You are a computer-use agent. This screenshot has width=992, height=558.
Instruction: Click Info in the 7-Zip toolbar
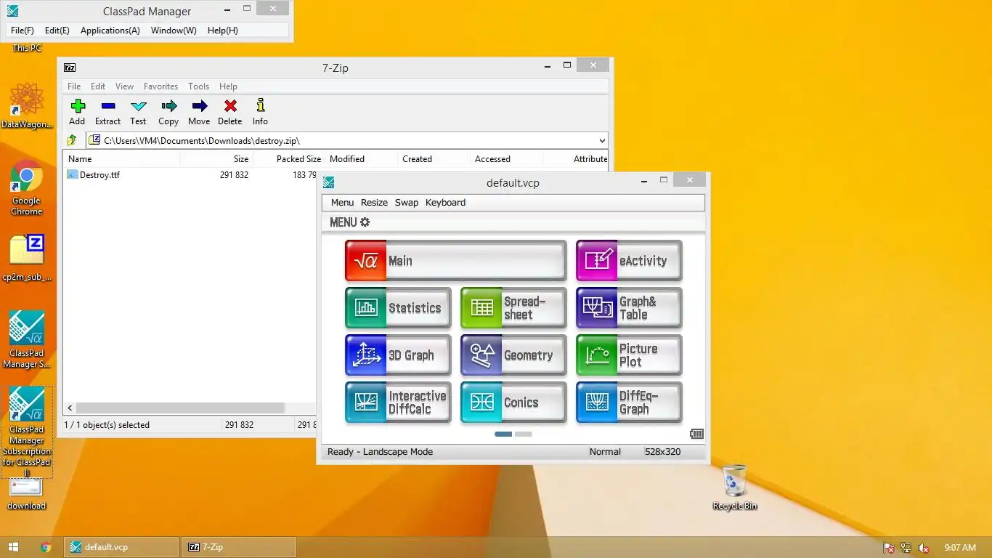(260, 113)
